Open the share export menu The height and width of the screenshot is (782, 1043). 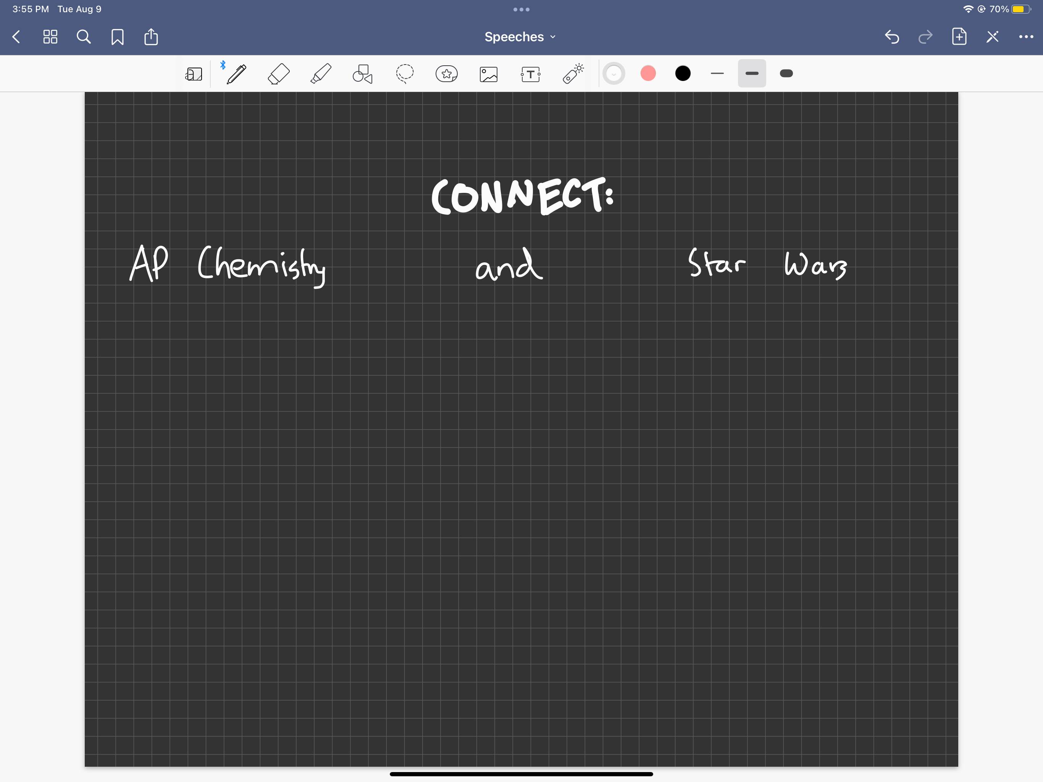tap(151, 36)
